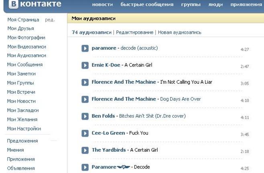
Task: Play I'm Not Calling You A Liar
Action: coord(85,82)
